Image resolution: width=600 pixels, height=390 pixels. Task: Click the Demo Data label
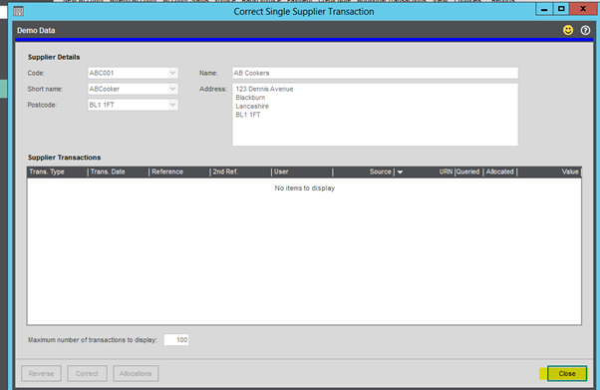pyautogui.click(x=36, y=30)
